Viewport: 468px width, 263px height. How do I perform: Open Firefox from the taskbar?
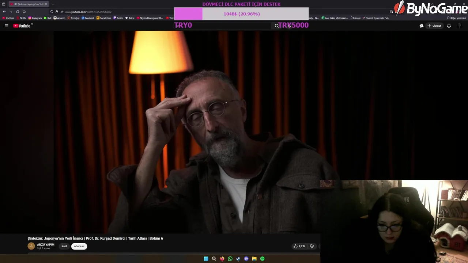(x=222, y=259)
